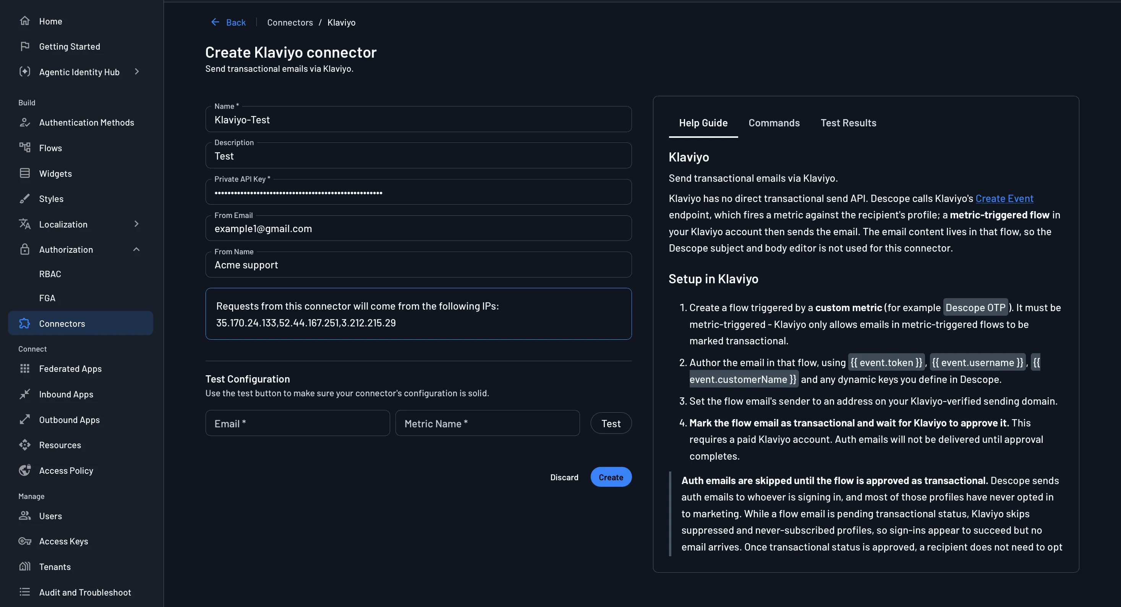Focus the Metric Name field
The height and width of the screenshot is (607, 1121).
(x=488, y=423)
